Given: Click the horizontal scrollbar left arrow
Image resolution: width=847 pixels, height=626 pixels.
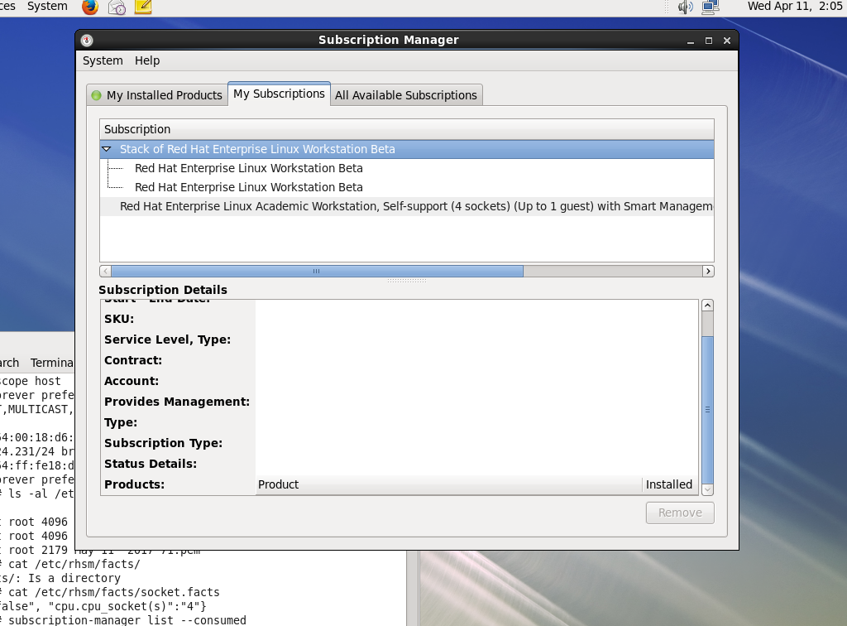Looking at the screenshot, I should (106, 272).
